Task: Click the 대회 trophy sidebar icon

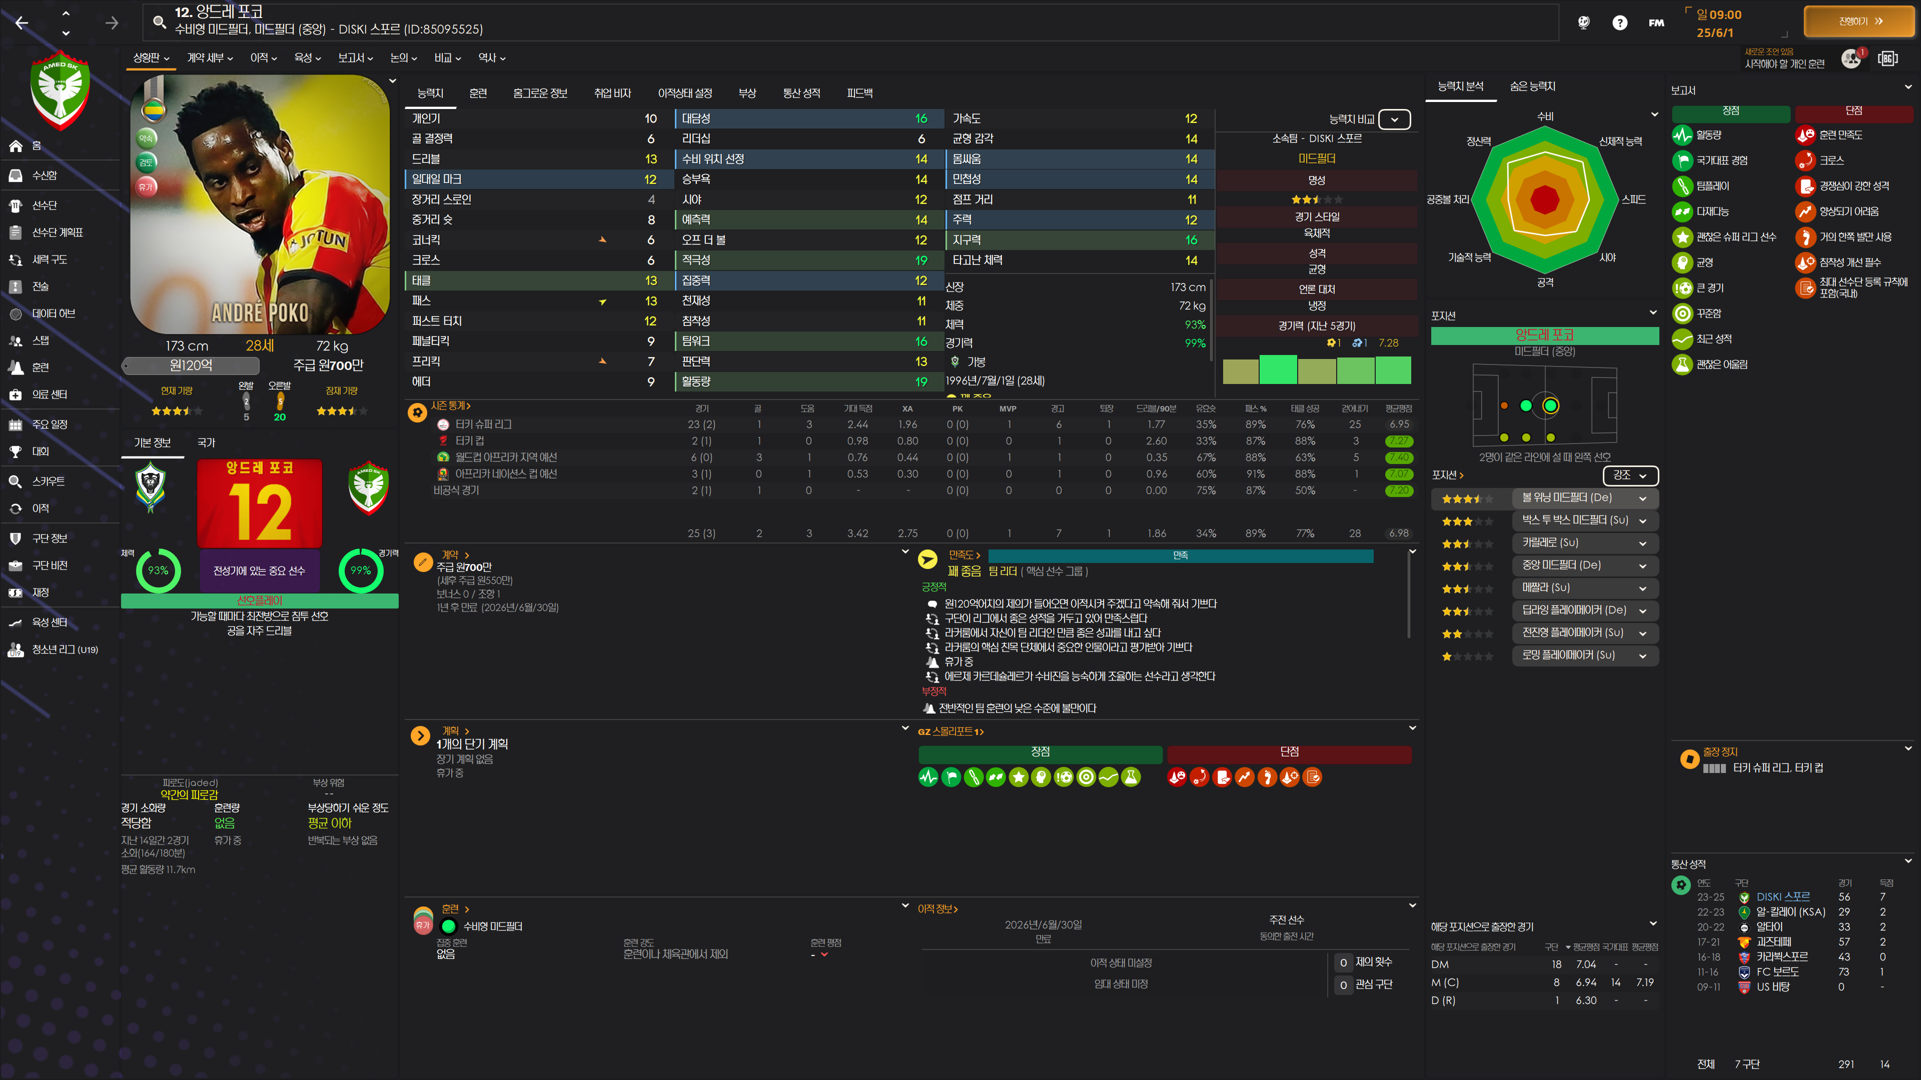Action: click(16, 451)
